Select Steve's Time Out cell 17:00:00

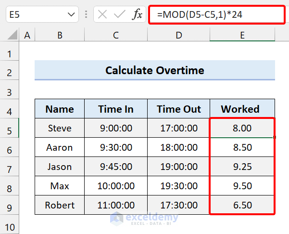[x=178, y=128]
